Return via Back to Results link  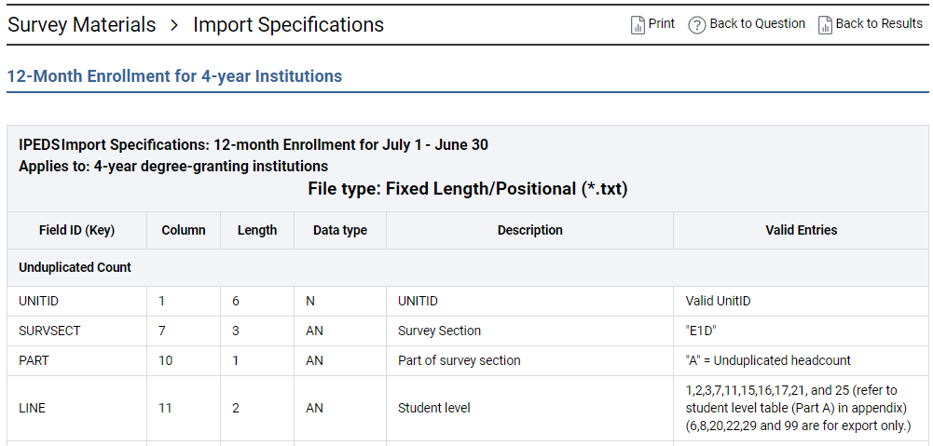click(x=879, y=24)
